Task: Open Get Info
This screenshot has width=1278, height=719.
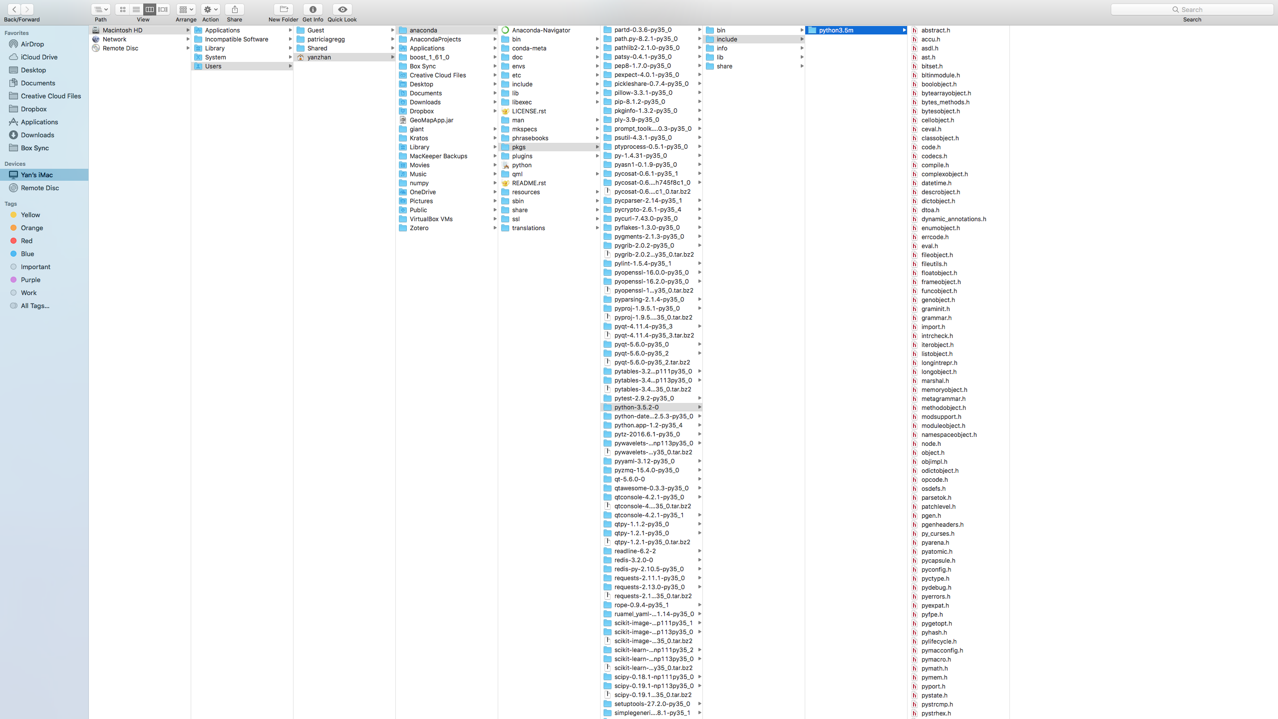Action: (x=313, y=9)
